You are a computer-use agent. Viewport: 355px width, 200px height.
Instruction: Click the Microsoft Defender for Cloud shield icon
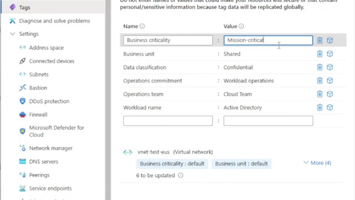click(22, 131)
